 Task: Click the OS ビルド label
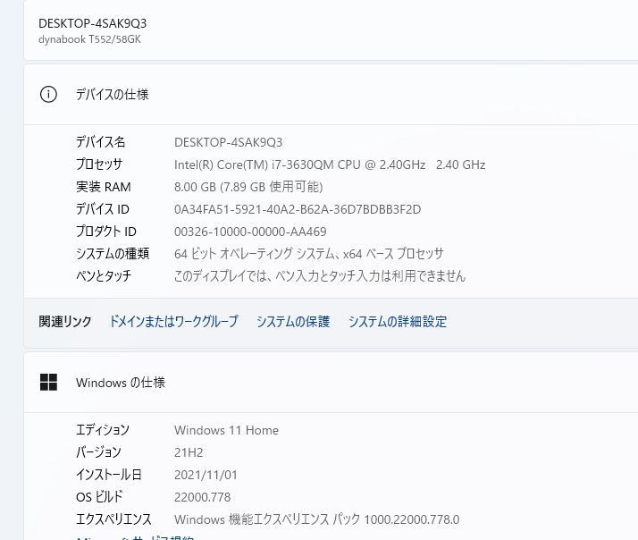point(99,497)
